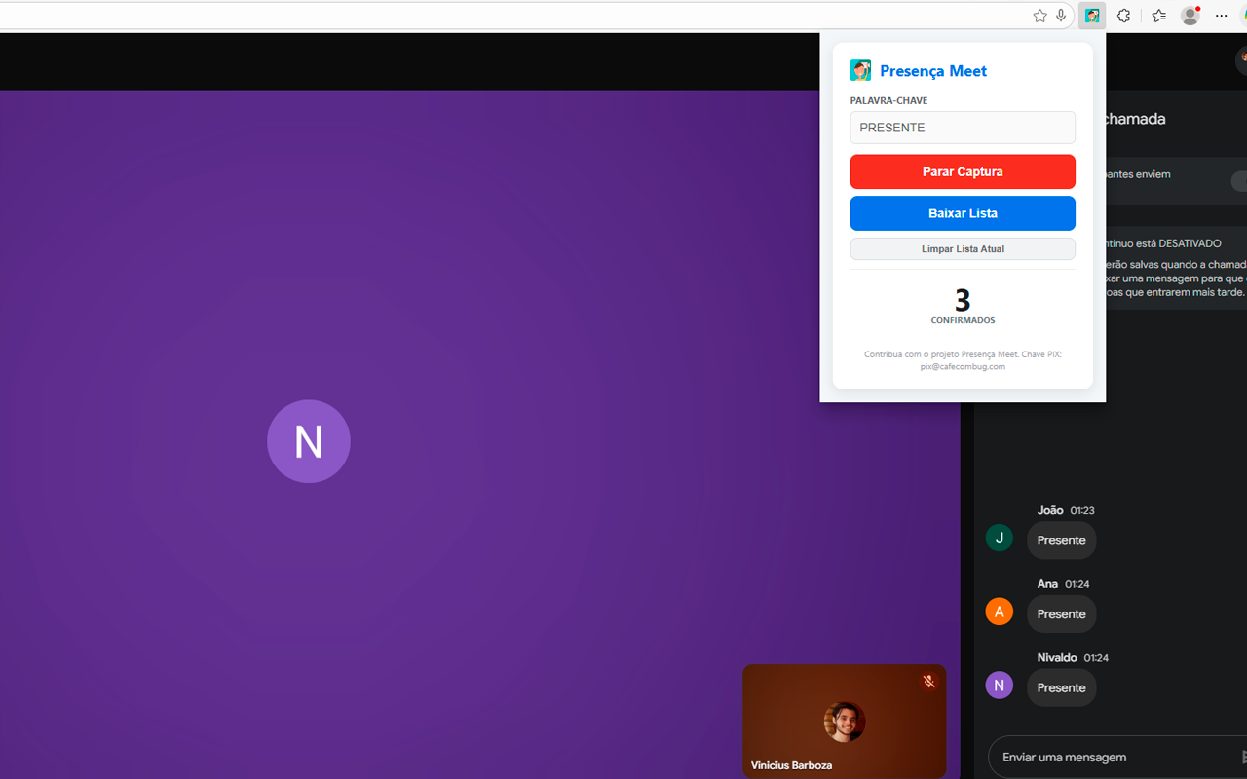Click the muted microphone icon on self-view
This screenshot has width=1247, height=779.
tap(928, 682)
